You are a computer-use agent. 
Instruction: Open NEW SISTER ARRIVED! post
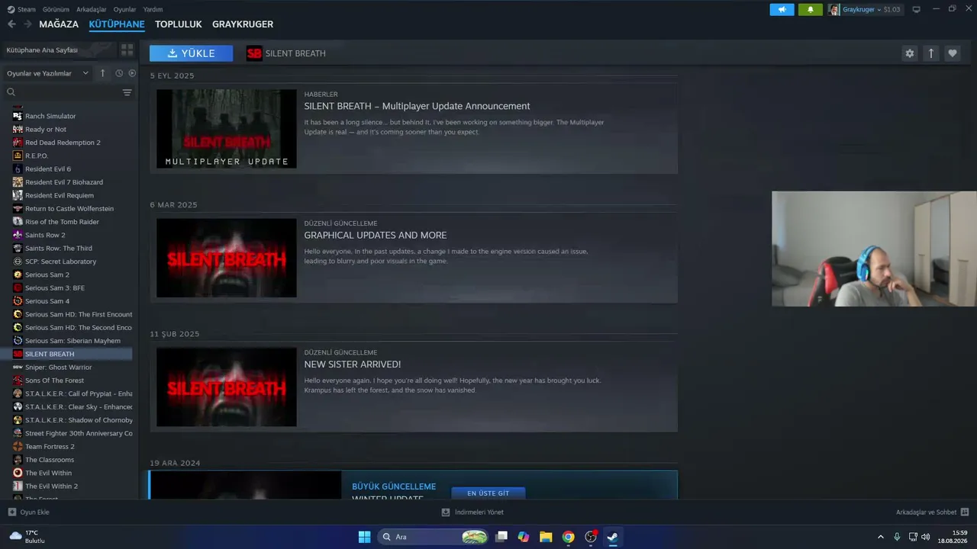pyautogui.click(x=353, y=364)
